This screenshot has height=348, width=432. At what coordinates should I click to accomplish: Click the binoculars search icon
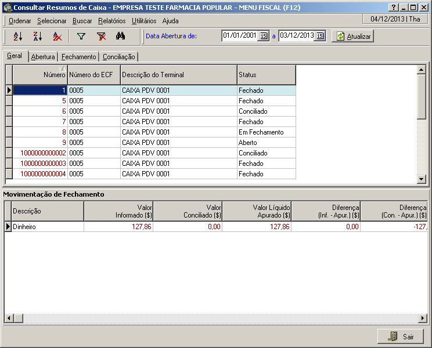pos(121,36)
